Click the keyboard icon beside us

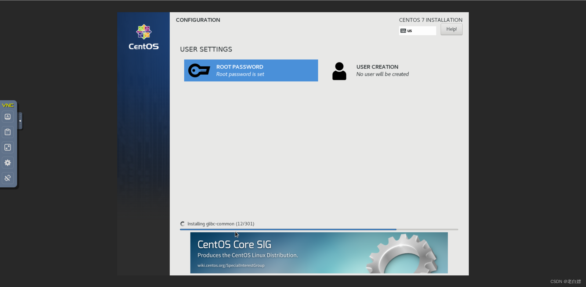pyautogui.click(x=403, y=31)
